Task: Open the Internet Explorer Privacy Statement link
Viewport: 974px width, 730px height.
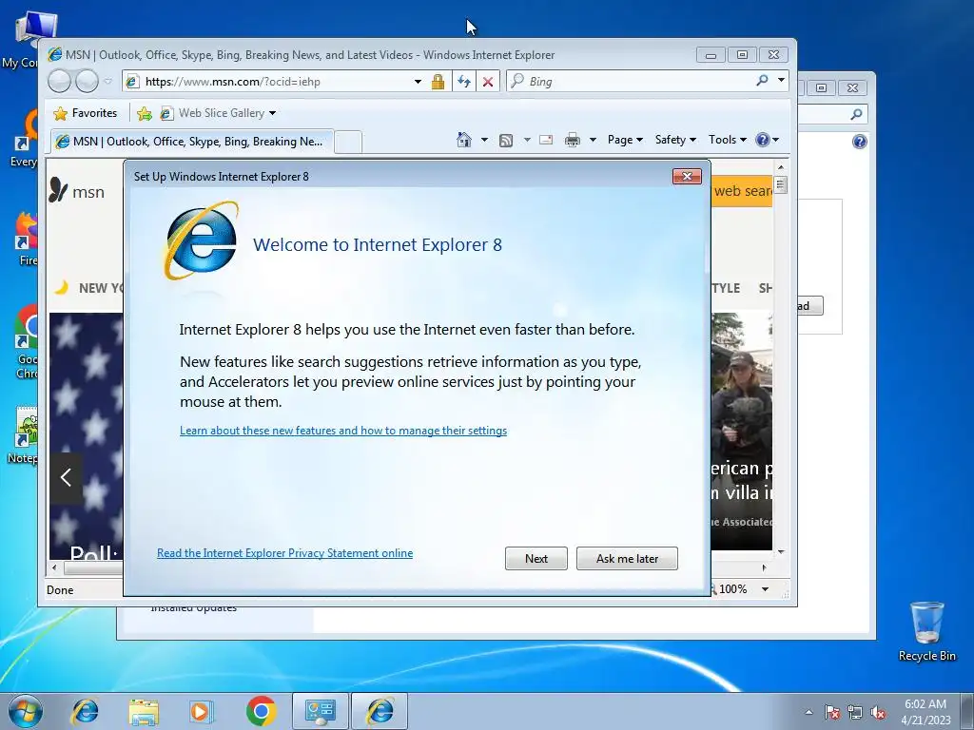Action: click(x=284, y=552)
